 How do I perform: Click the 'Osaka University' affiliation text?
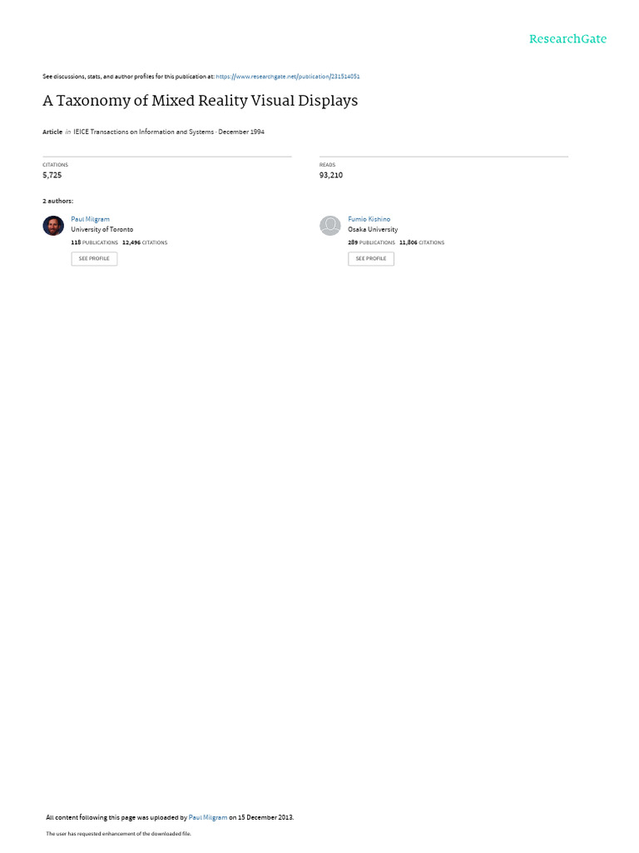(373, 230)
